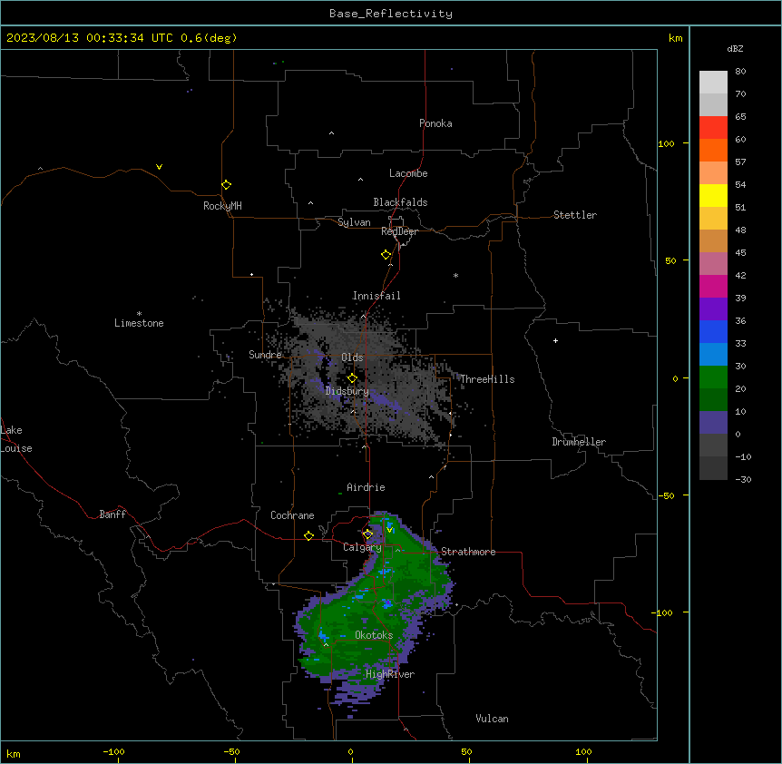Viewport: 782px width, 764px height.
Task: Click the Limestone label
Action: pos(139,323)
